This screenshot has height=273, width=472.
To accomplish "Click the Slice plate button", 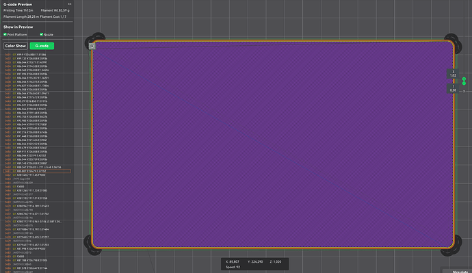I will tap(460, 272).
